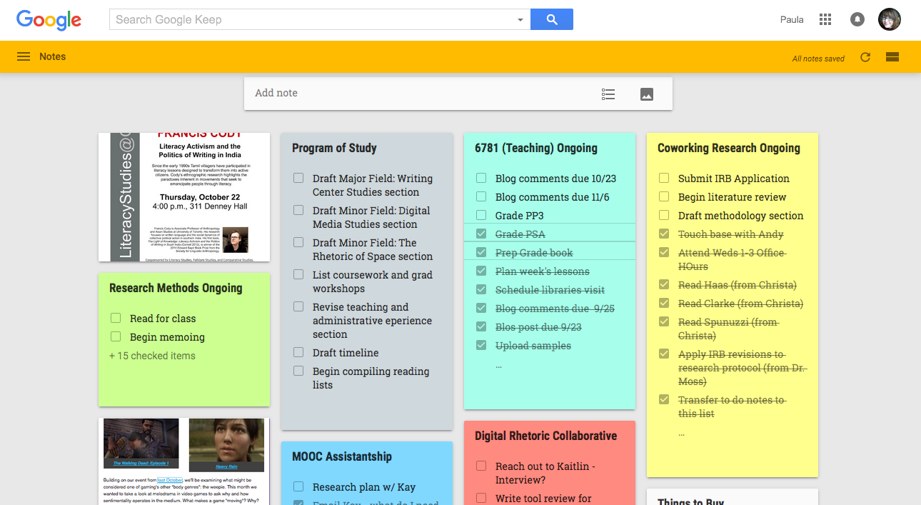Image resolution: width=921 pixels, height=505 pixels.
Task: Expand the 15 checked items list
Action: (x=152, y=356)
